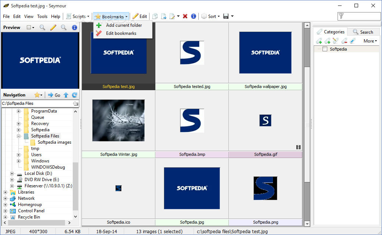This screenshot has width=382, height=235.
Task: Select the Softpedia tested.jpg thumbnail
Action: (x=192, y=52)
